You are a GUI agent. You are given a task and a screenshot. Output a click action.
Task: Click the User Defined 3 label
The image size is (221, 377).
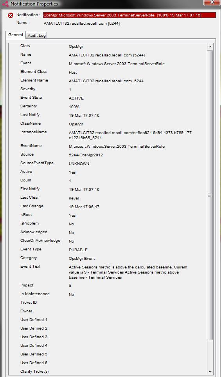[34, 337]
